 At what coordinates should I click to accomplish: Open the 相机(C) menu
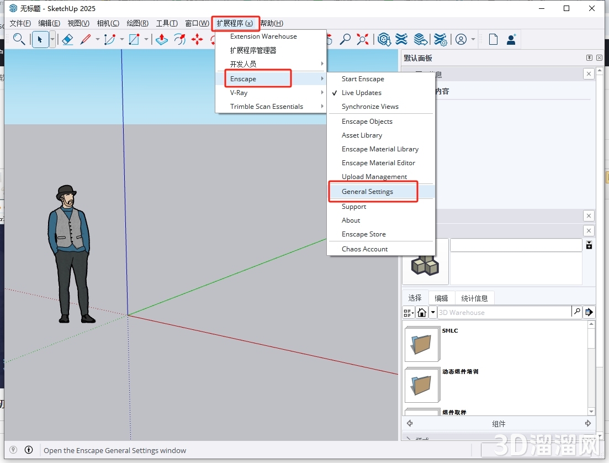(x=108, y=23)
